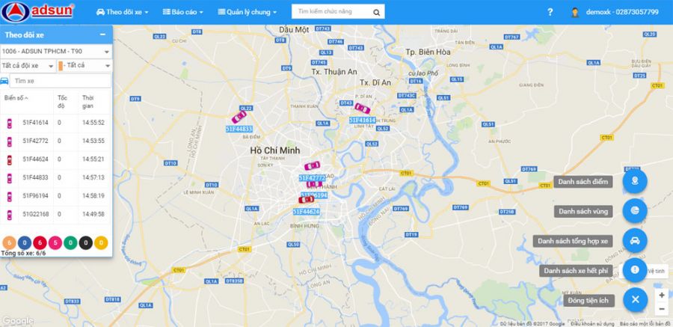This screenshot has height=327, width=673.
Task: Toggle the red status filter circle
Action: 40,242
